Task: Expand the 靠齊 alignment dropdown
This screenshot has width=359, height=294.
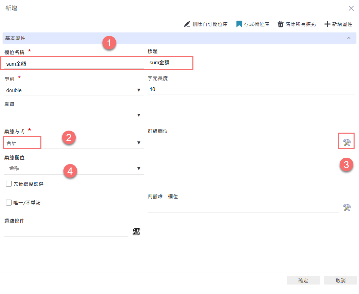Action: 74,115
